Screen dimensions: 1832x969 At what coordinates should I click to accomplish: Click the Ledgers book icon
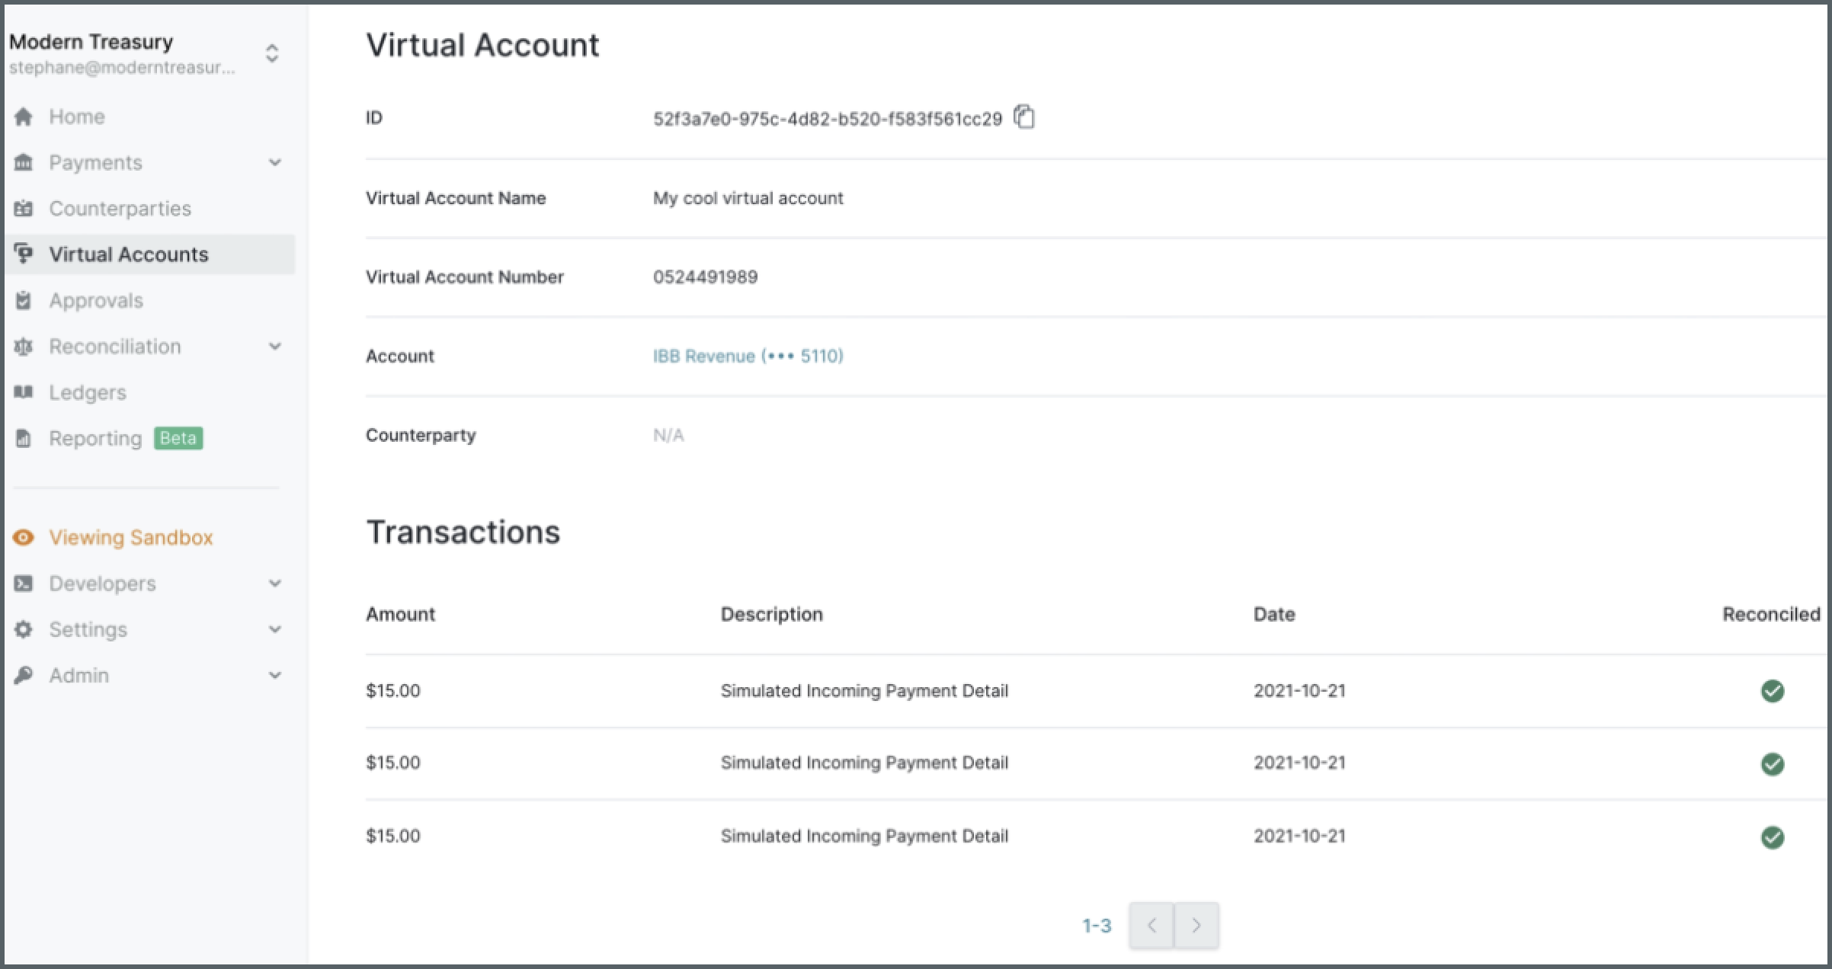(x=24, y=392)
